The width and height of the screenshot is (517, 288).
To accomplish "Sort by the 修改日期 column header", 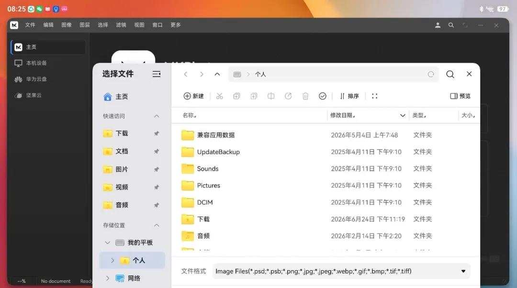I will click(343, 115).
